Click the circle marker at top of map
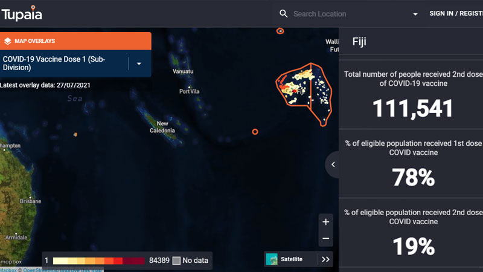The image size is (483, 272). (280, 31)
